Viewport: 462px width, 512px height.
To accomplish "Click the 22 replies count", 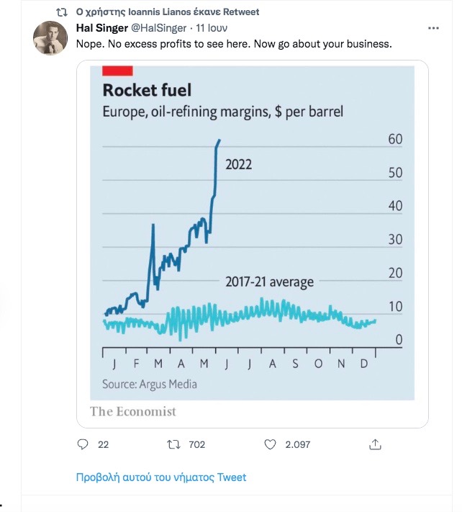I will click(x=104, y=444).
